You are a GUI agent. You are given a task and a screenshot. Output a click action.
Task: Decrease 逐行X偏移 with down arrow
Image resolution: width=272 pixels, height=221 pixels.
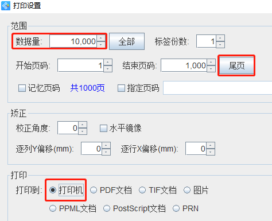pos(211,152)
